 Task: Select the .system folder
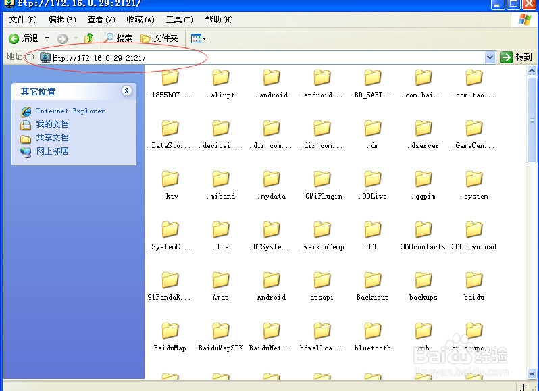[x=473, y=186]
